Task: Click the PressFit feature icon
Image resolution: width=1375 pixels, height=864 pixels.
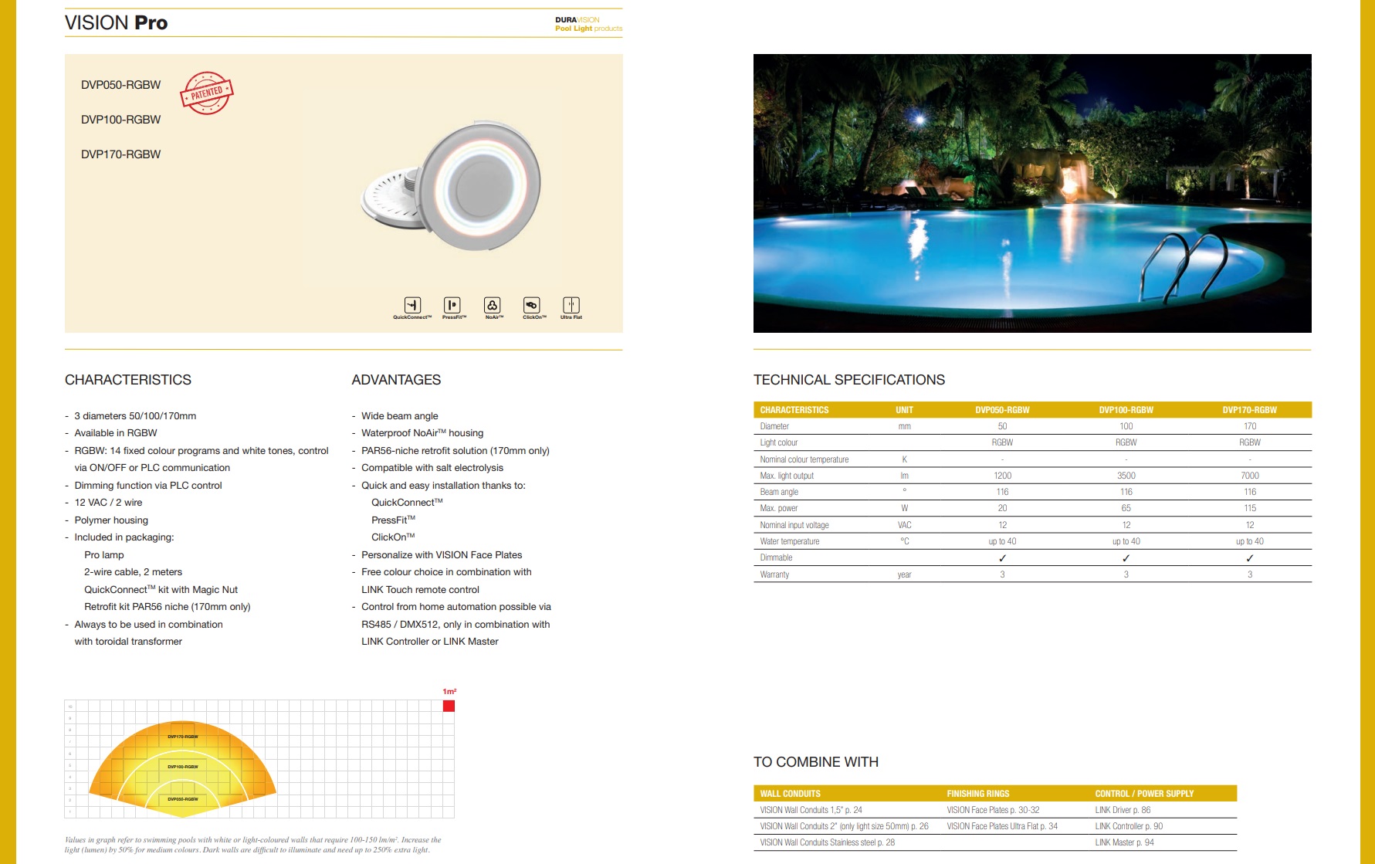Action: pos(452,305)
